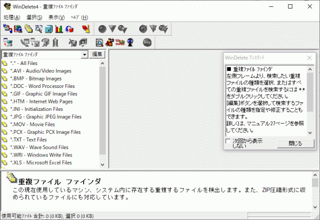Open the 重複ファイル ファインダ dropdown list
Screen dimensions: 320x220
point(85,54)
